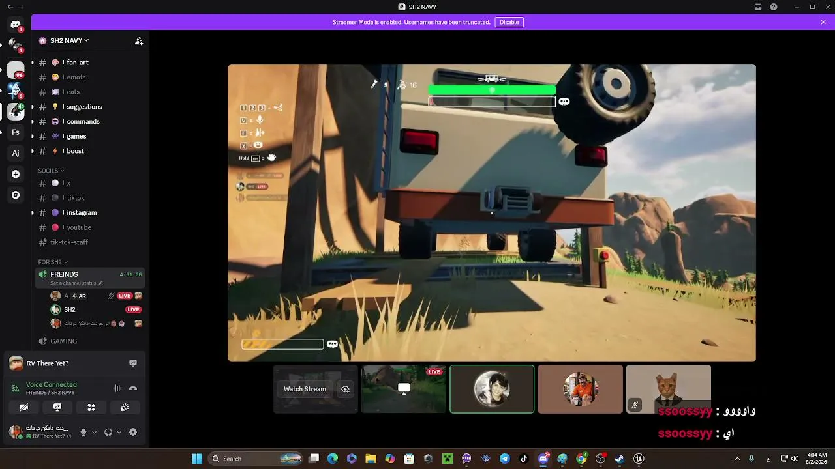The height and width of the screenshot is (469, 835).
Task: Open the x socials channel
Action: tap(89, 183)
